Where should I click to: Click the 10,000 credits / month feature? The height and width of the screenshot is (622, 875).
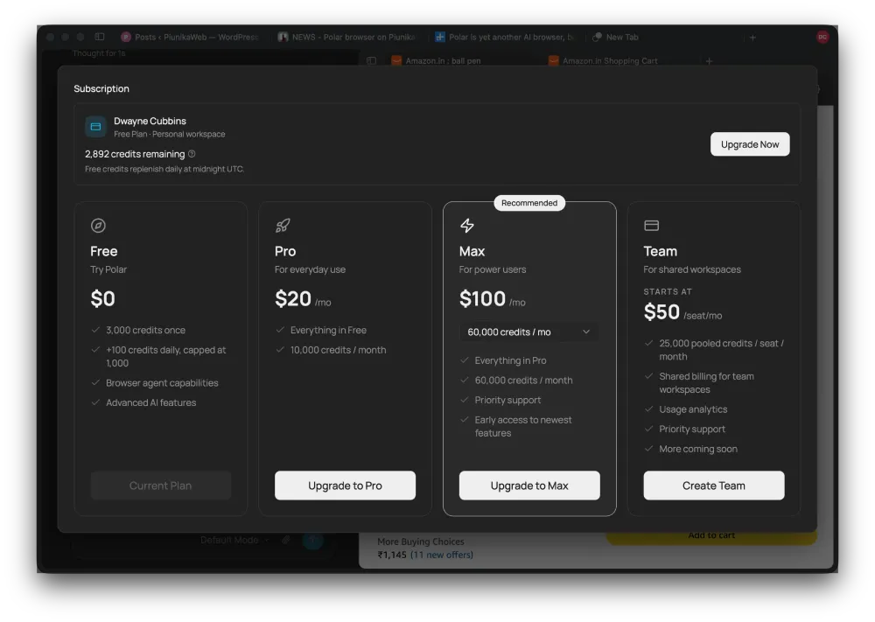(x=338, y=350)
